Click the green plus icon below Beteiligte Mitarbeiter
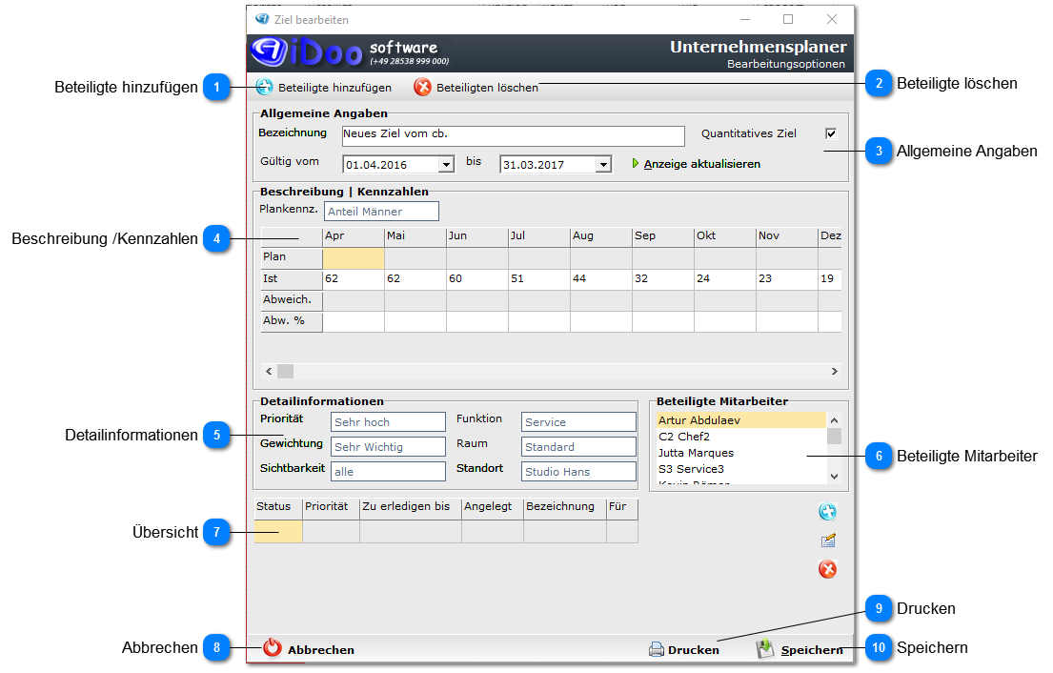The height and width of the screenshot is (673, 1053). [x=827, y=512]
